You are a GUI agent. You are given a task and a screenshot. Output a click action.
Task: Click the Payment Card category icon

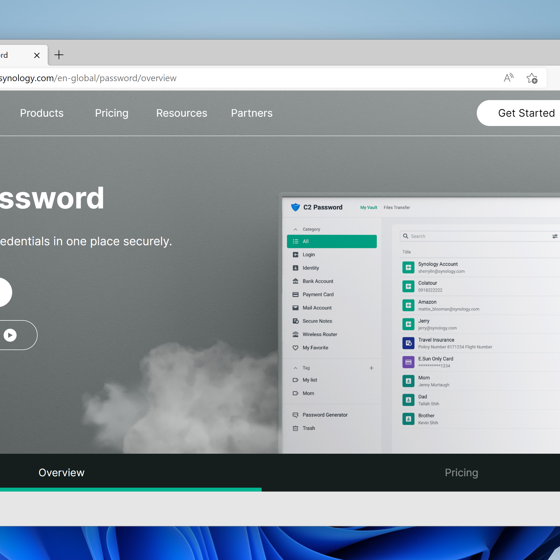[295, 295]
